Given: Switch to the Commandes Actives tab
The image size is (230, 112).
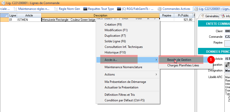Looking at the screenshot, I should pyautogui.click(x=176, y=9).
